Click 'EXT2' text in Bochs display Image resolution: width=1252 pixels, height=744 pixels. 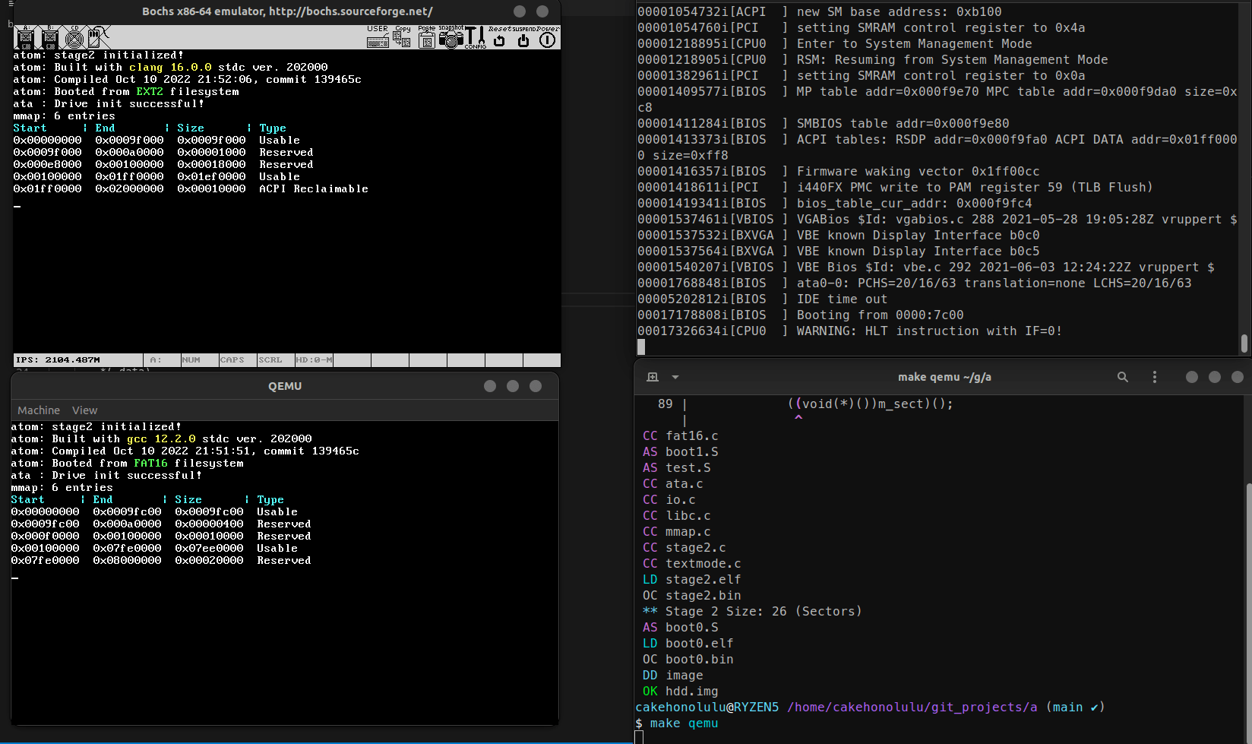coord(150,92)
